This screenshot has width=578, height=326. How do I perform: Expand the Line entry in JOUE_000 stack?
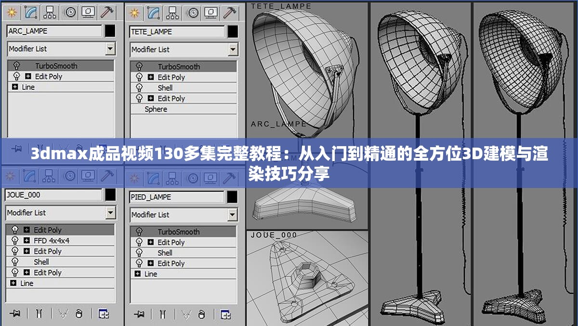pyautogui.click(x=13, y=283)
